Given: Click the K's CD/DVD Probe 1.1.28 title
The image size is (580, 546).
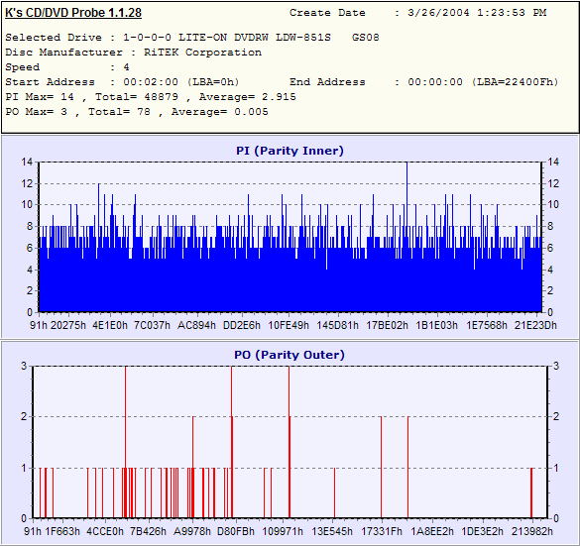Looking at the screenshot, I should pos(73,13).
